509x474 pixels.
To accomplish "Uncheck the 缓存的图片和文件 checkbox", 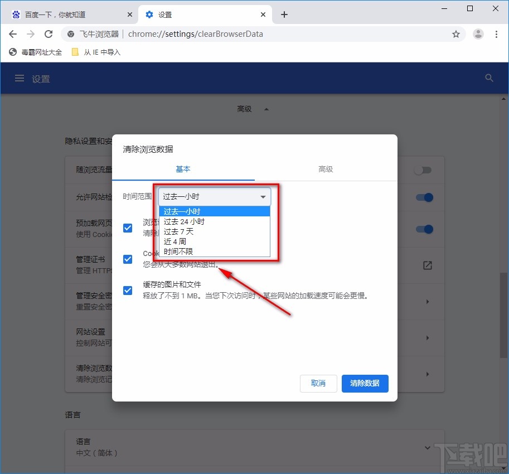I will pyautogui.click(x=128, y=290).
